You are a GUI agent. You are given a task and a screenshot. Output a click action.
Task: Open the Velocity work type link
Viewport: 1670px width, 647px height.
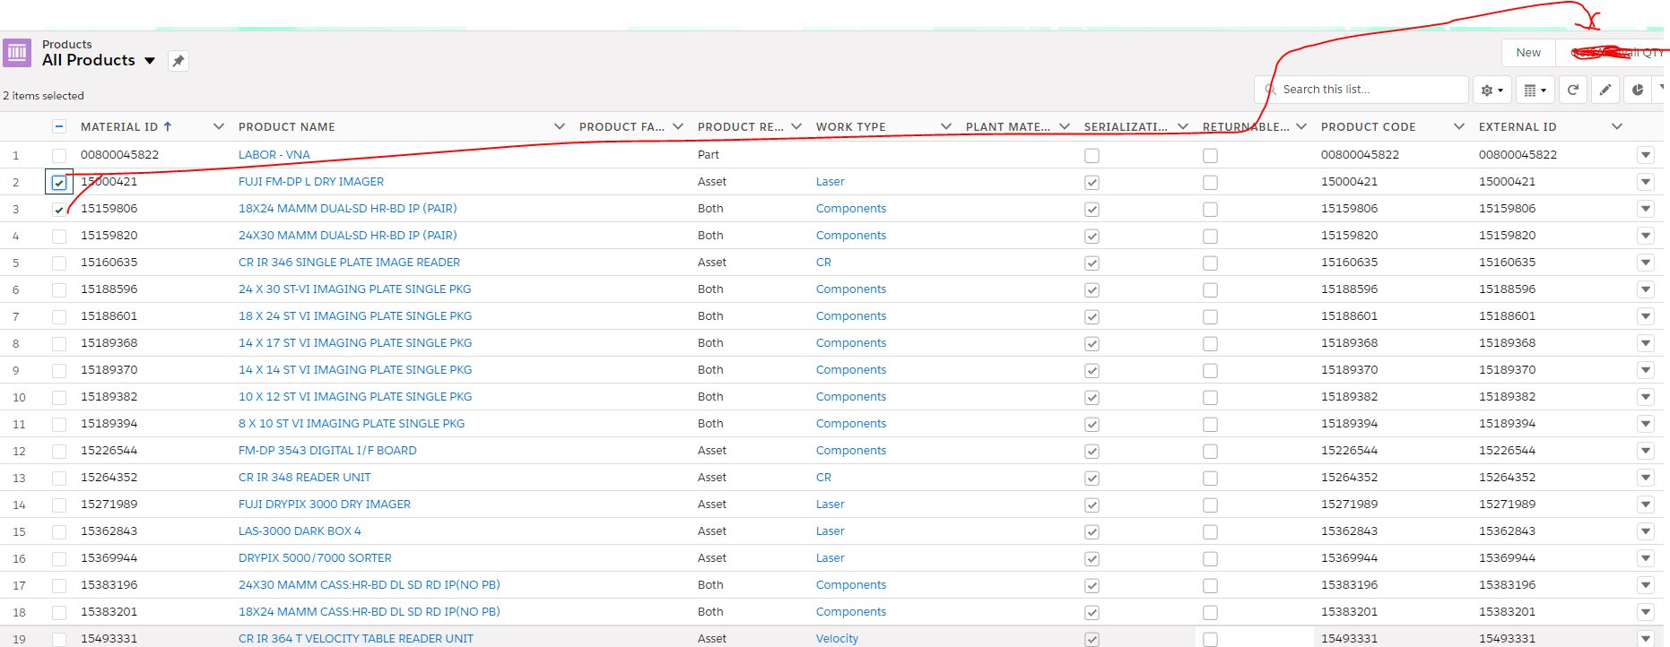[x=837, y=639]
